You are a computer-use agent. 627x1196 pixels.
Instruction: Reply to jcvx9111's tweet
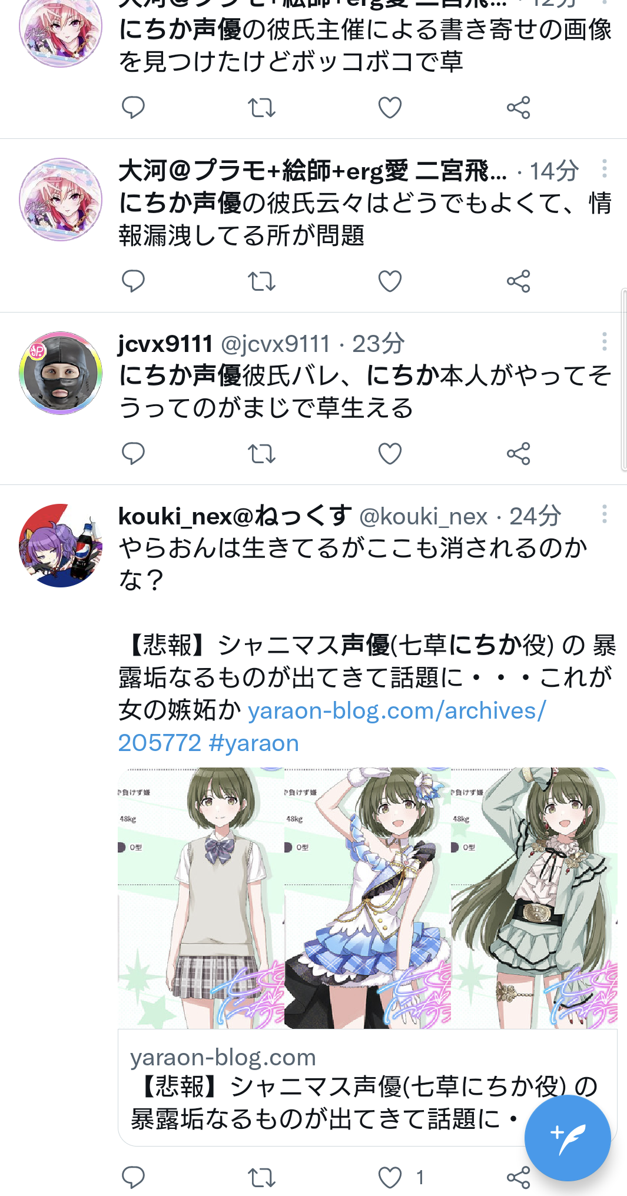coord(133,454)
